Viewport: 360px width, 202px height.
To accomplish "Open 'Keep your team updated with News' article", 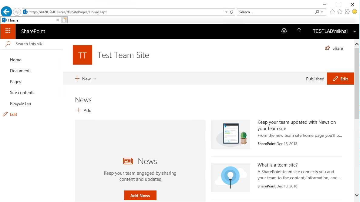I will [x=297, y=125].
